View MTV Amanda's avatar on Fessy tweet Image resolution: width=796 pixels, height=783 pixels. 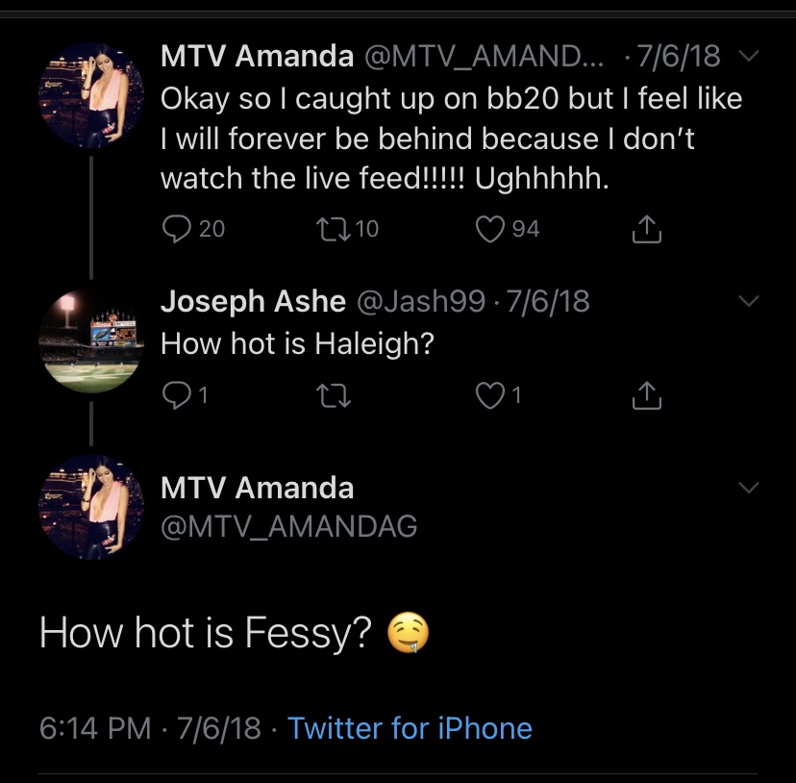point(91,507)
